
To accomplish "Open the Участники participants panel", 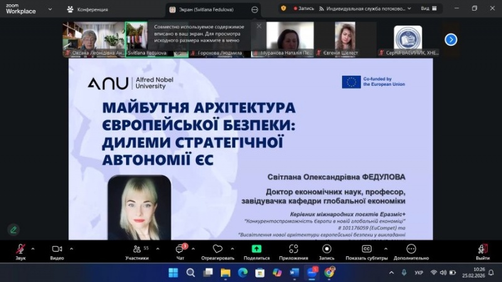I will [x=137, y=249].
